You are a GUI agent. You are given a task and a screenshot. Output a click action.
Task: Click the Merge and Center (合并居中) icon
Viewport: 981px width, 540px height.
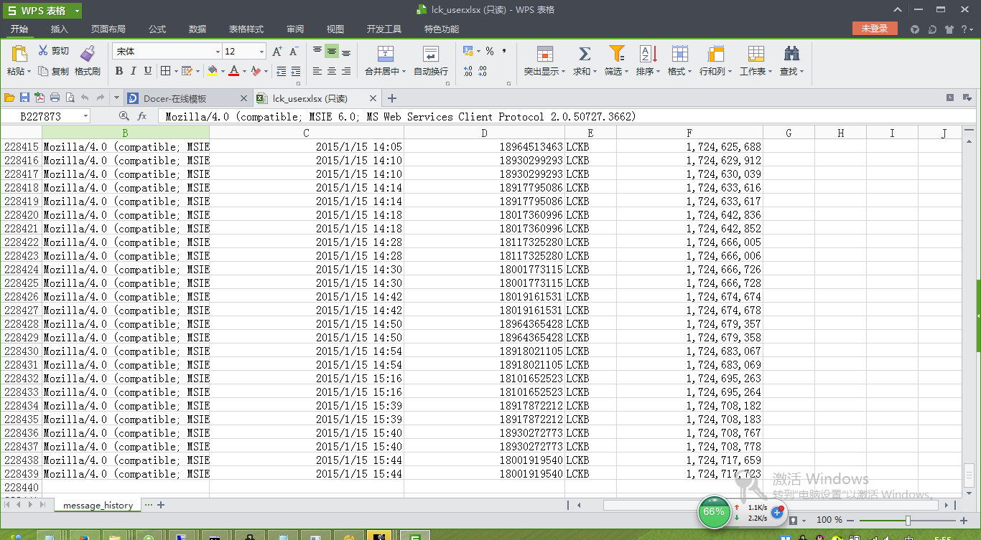pyautogui.click(x=386, y=54)
